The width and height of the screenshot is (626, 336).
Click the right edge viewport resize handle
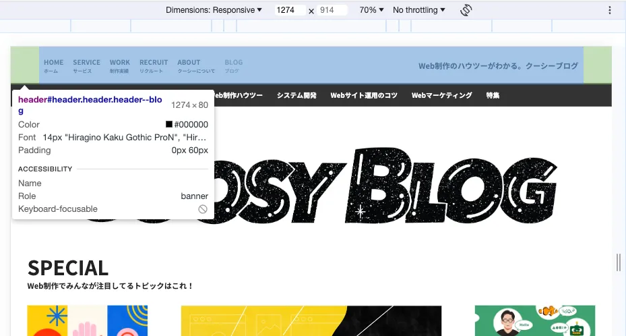tap(619, 262)
